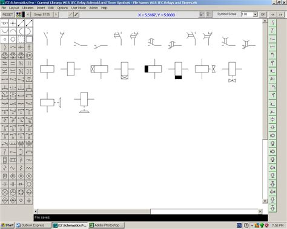The image size is (287, 229).
Task: Open the Layout menu
Action: click(x=14, y=8)
